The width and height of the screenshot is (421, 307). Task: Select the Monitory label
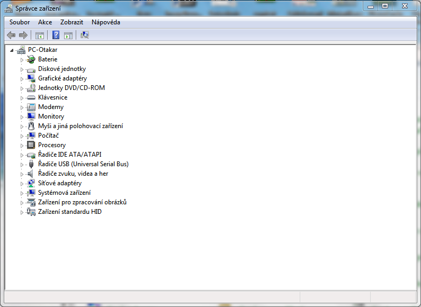51,116
